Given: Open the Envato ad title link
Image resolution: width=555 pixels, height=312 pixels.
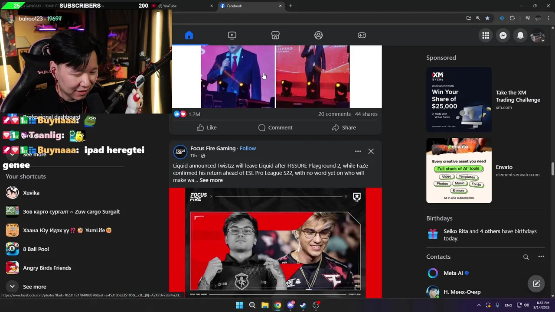Looking at the screenshot, I should click(x=504, y=167).
